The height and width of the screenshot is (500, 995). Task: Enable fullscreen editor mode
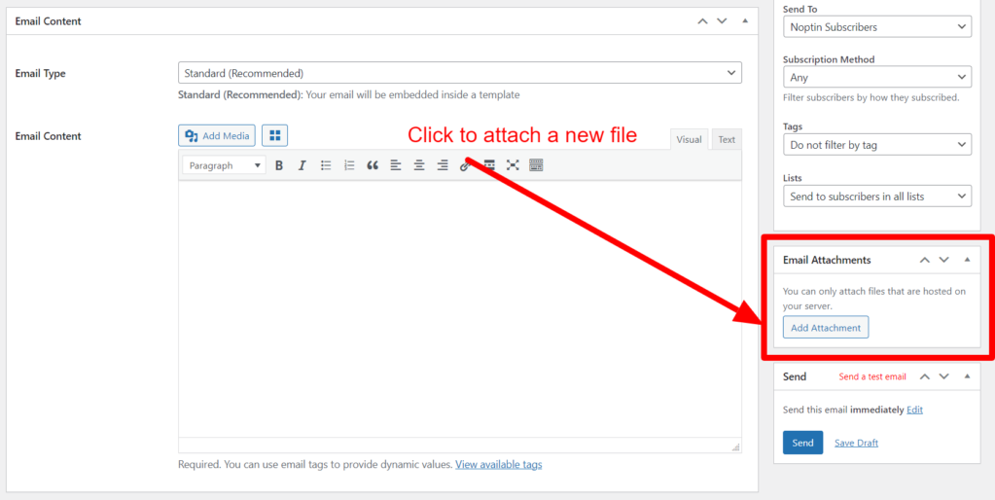pos(513,165)
